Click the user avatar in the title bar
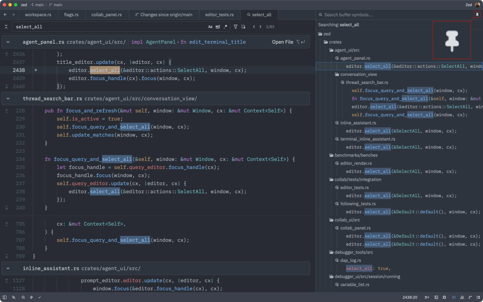The width and height of the screenshot is (483, 302). coord(478,4)
